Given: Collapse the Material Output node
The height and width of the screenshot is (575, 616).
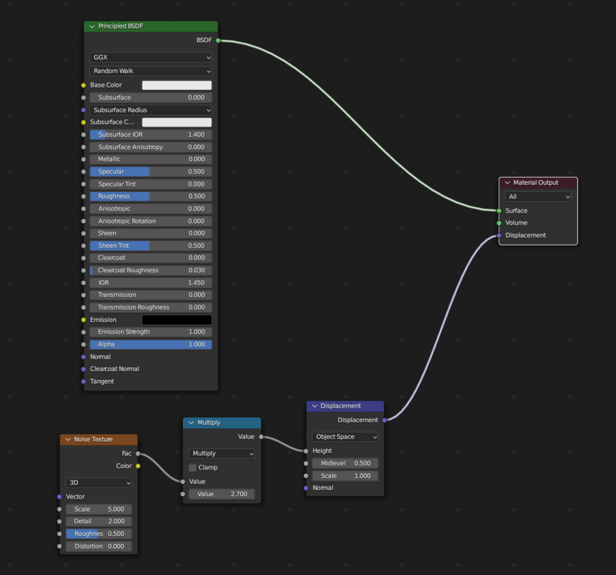Looking at the screenshot, I should coord(507,182).
